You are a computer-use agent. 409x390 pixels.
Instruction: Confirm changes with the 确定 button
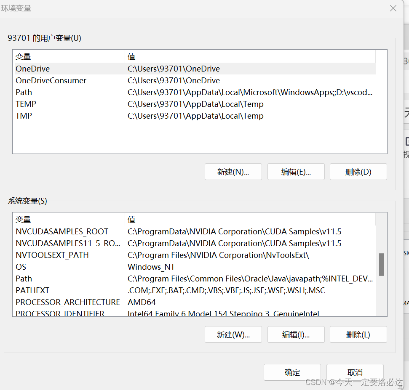click(292, 372)
